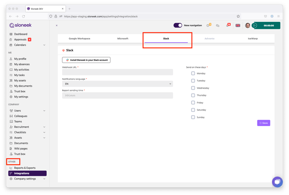This screenshot has height=195, width=289.
Task: Select Integrations in the sidebar
Action: [27, 173]
